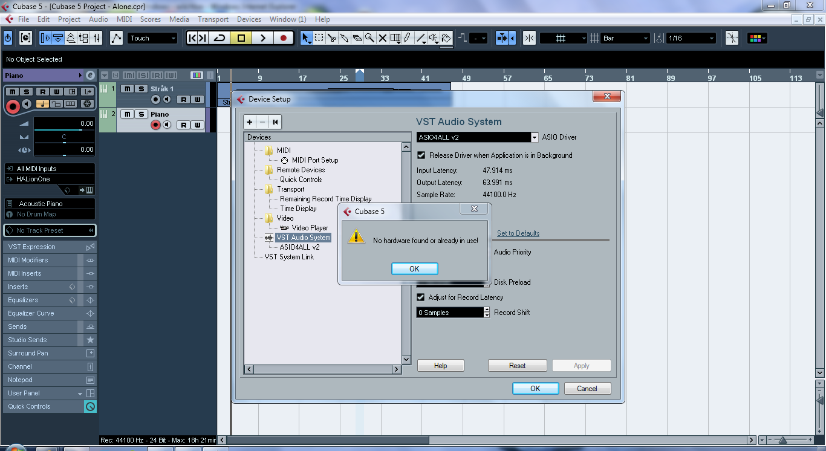Toggle the Snap to Zero Crossing button
This screenshot has height=451, width=826.
(x=529, y=38)
